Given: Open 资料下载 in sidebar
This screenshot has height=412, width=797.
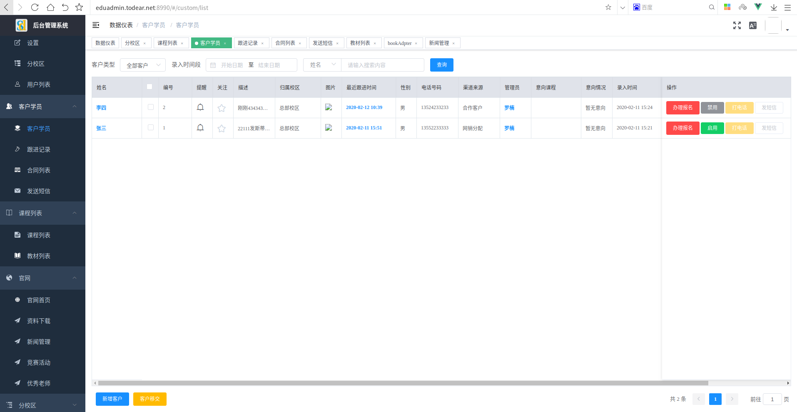Looking at the screenshot, I should pyautogui.click(x=42, y=321).
